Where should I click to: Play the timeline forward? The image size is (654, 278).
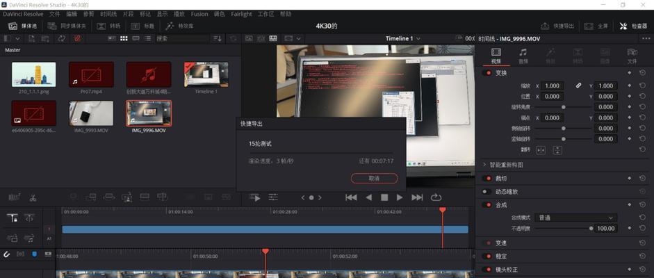(400, 197)
